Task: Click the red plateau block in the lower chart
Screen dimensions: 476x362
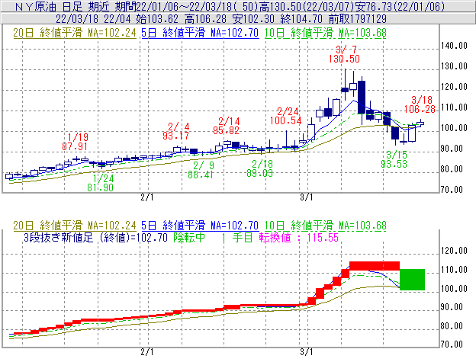Action: pyautogui.click(x=374, y=265)
